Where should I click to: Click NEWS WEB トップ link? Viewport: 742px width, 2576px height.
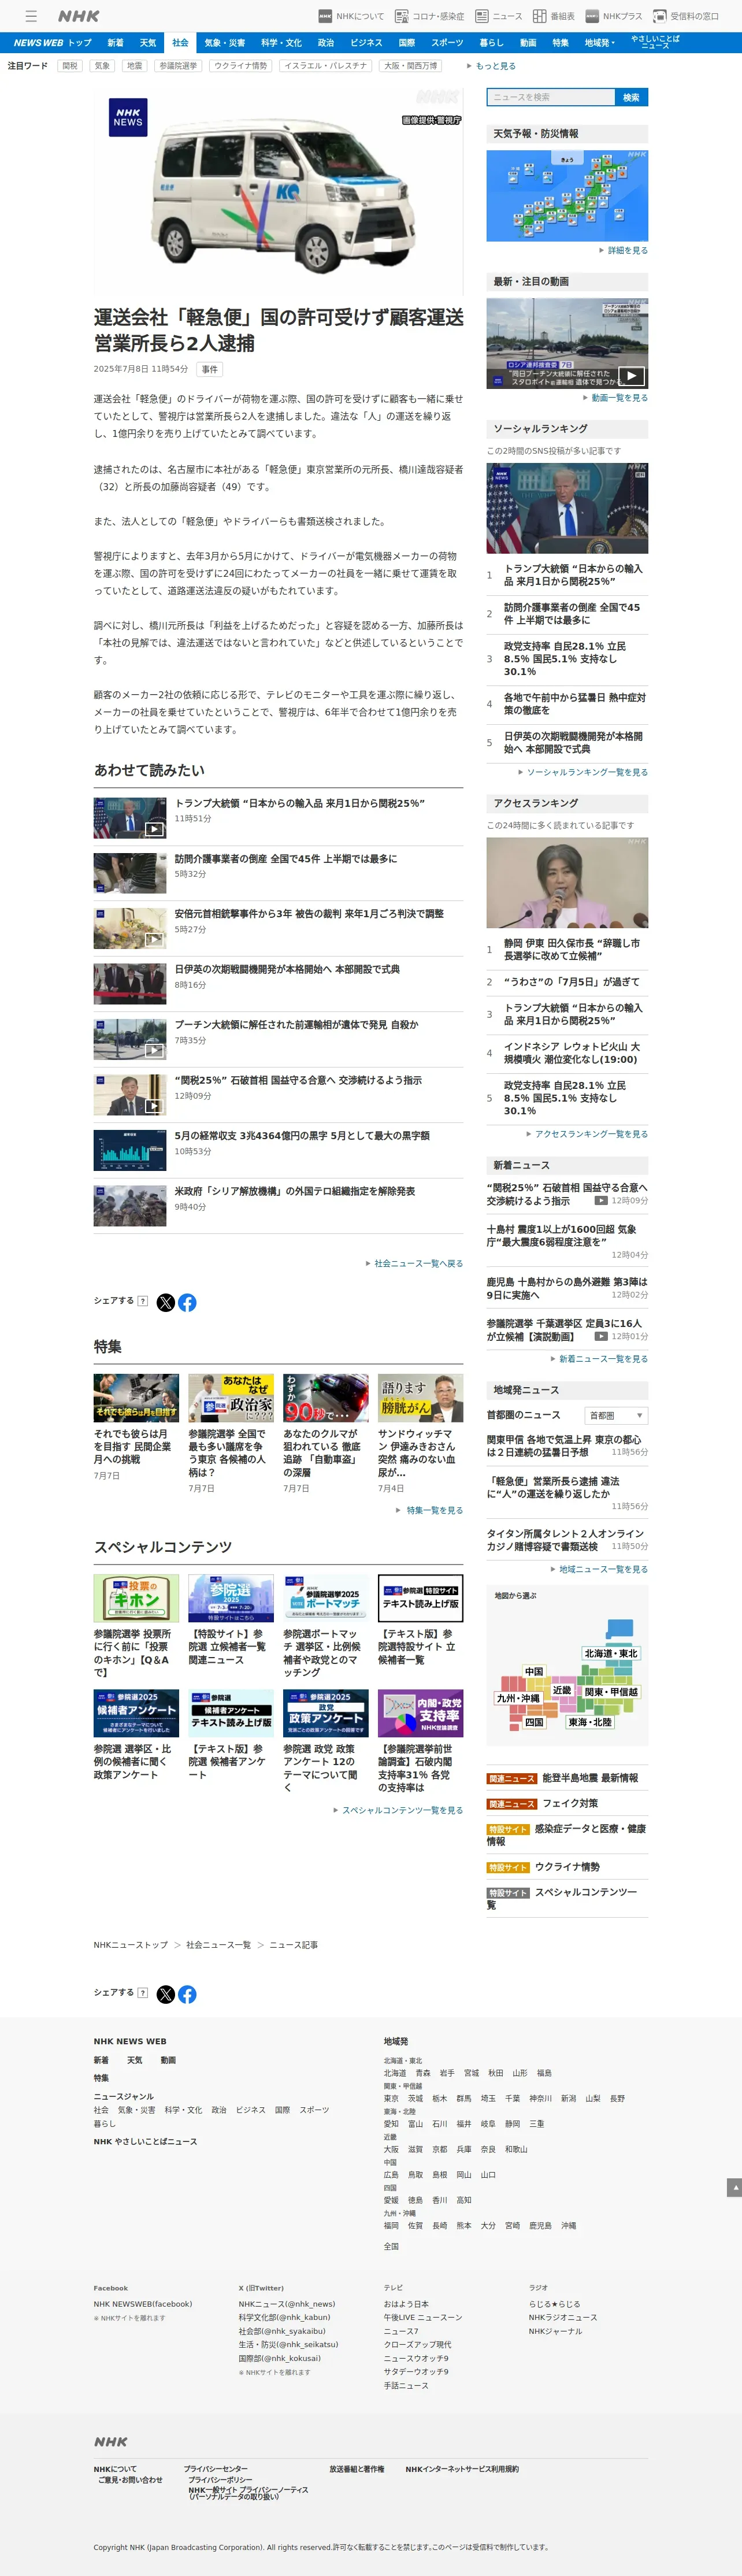click(x=53, y=43)
